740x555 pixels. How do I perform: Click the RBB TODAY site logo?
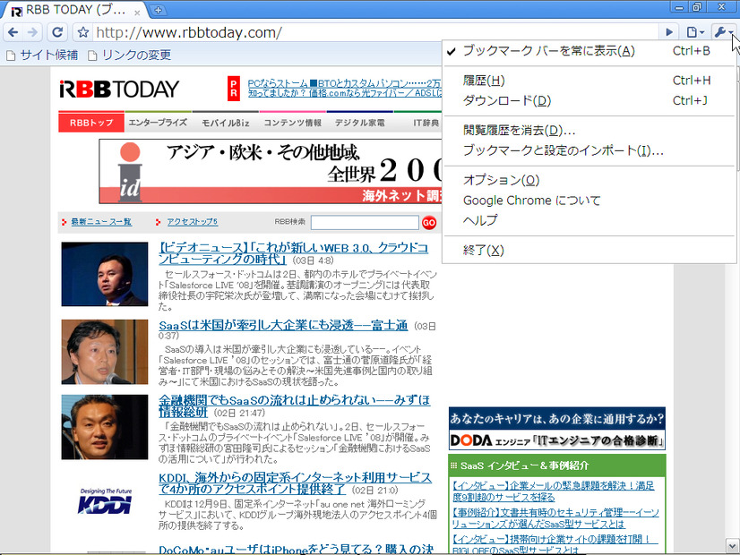119,90
